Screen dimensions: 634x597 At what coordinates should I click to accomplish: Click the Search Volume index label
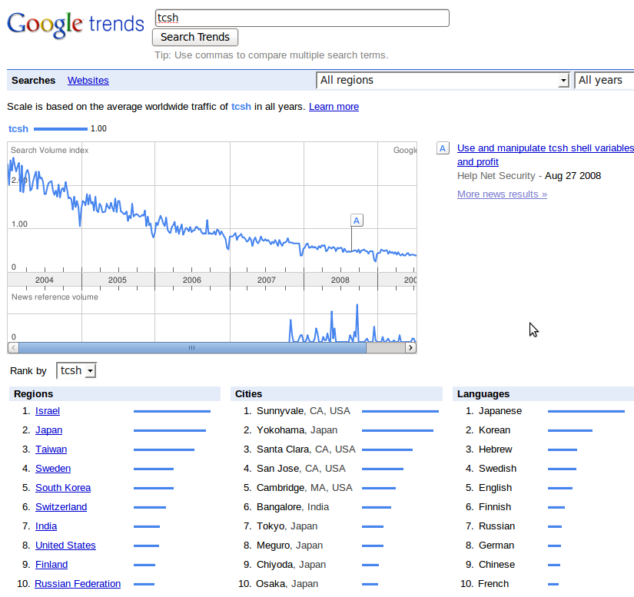(x=49, y=150)
